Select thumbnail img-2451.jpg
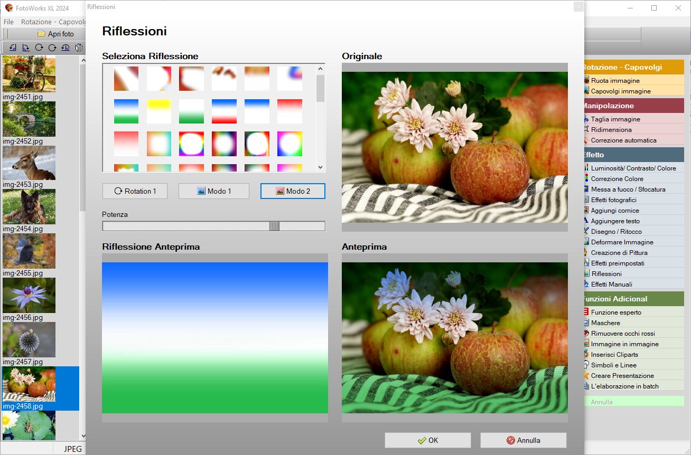 (29, 74)
